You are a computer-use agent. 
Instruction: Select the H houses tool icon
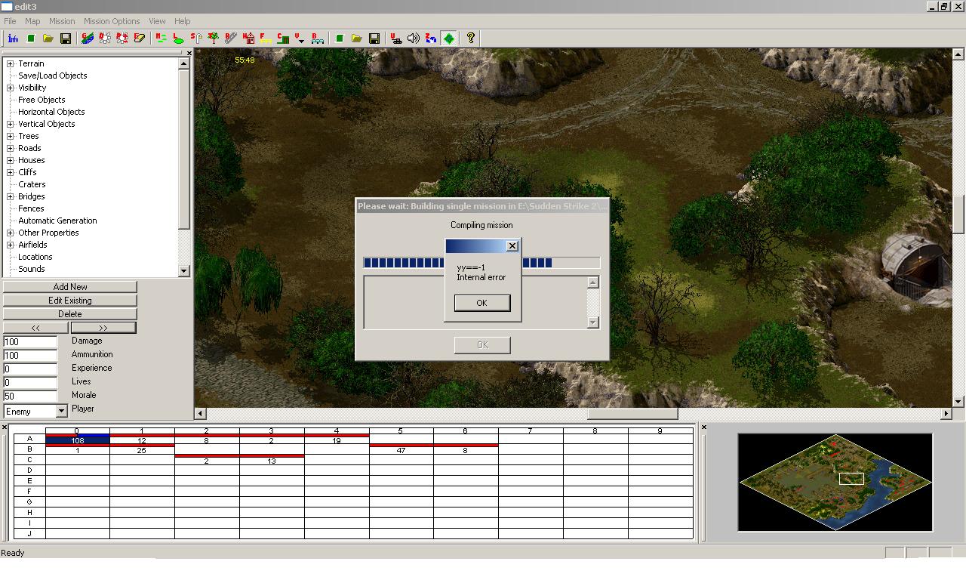[248, 38]
